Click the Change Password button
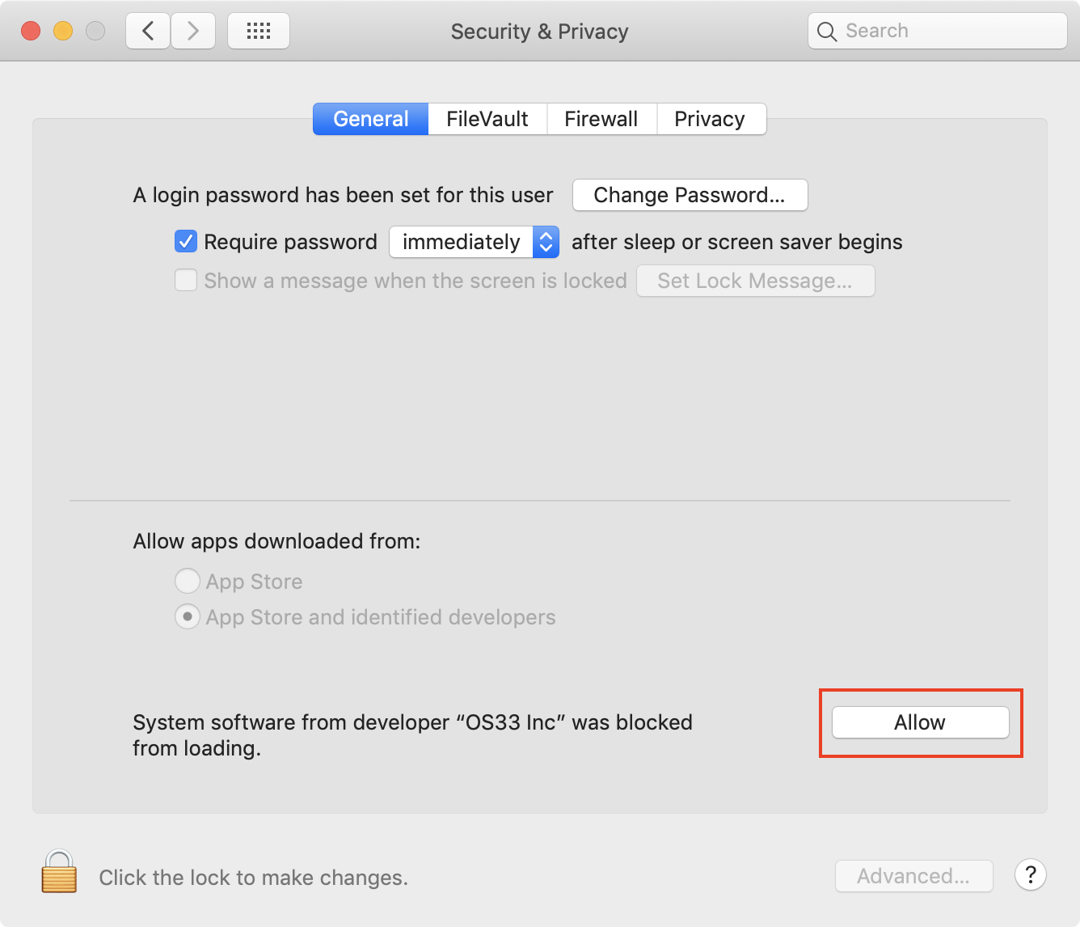The height and width of the screenshot is (927, 1080). coord(690,195)
